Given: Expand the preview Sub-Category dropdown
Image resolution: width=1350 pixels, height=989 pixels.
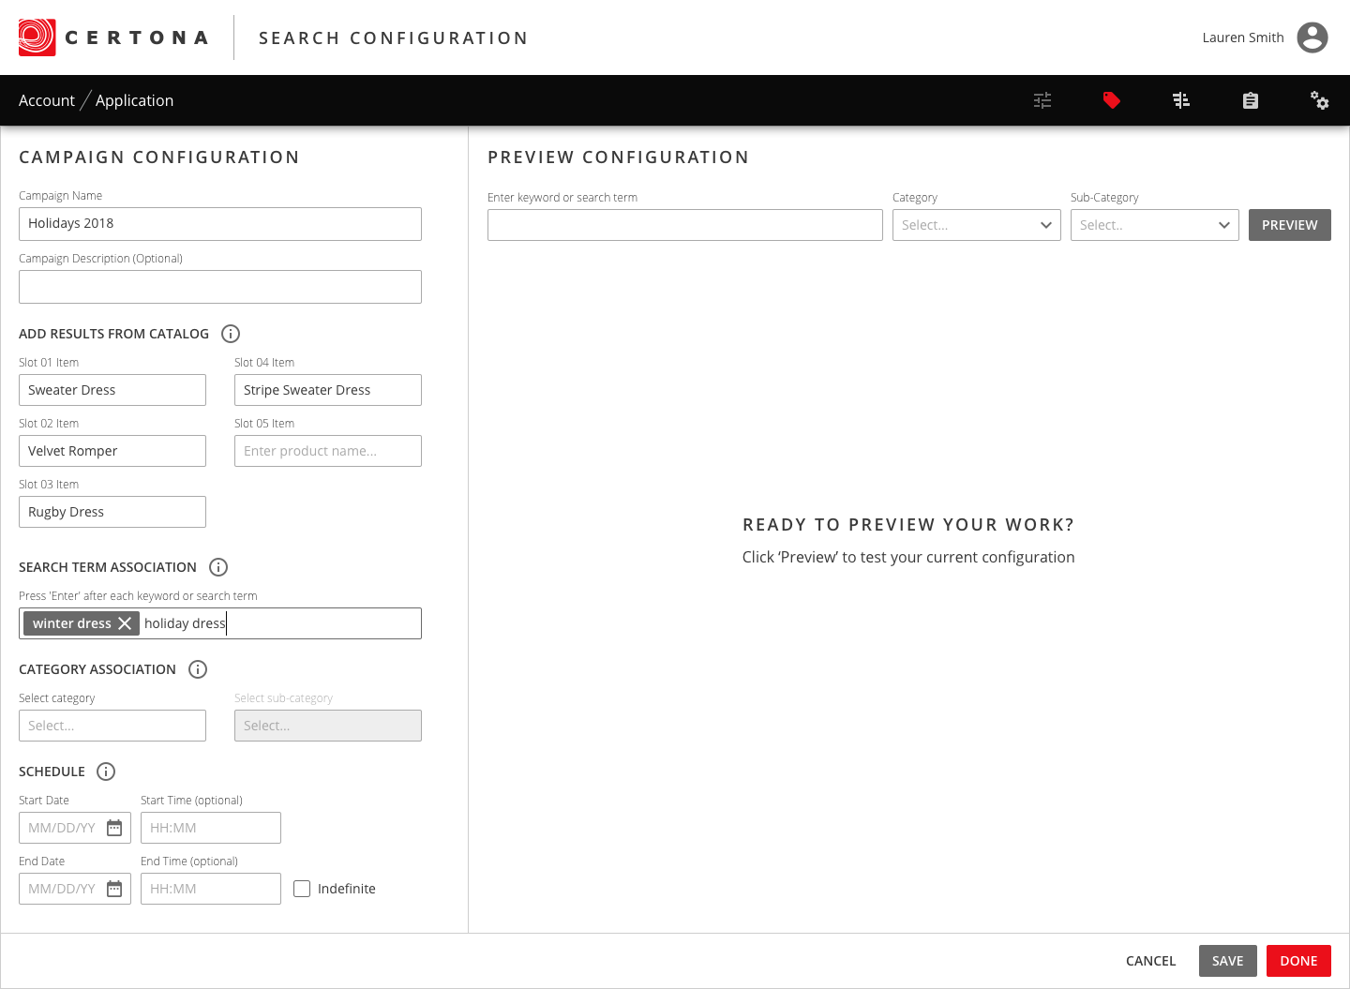Looking at the screenshot, I should (1155, 225).
